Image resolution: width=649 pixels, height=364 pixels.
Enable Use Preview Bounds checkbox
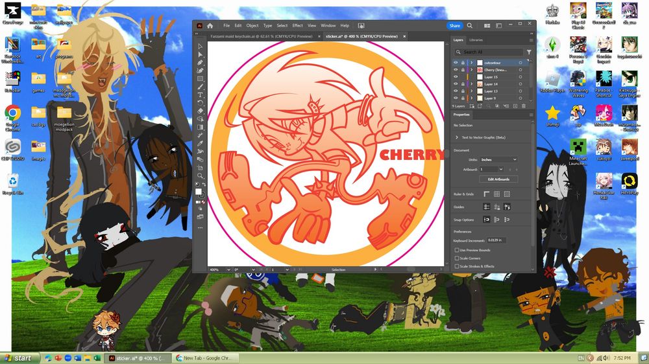(x=457, y=250)
